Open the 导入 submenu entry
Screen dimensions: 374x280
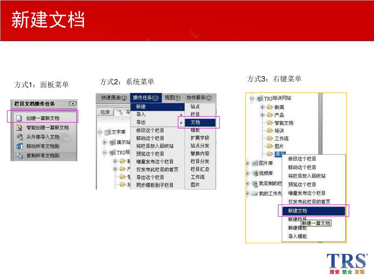point(157,114)
